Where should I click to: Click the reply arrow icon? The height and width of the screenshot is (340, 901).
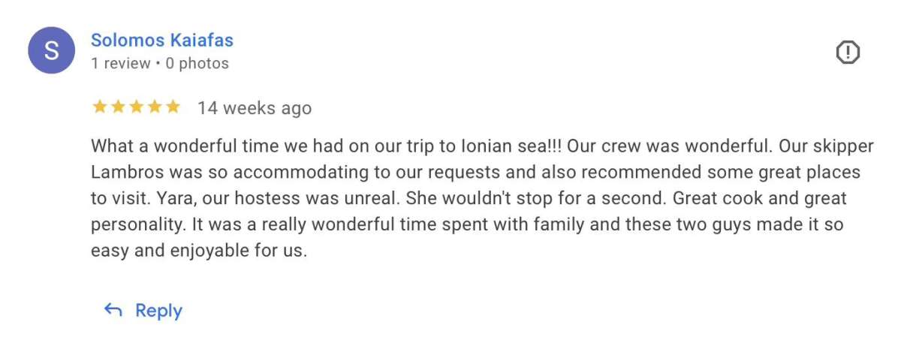113,310
